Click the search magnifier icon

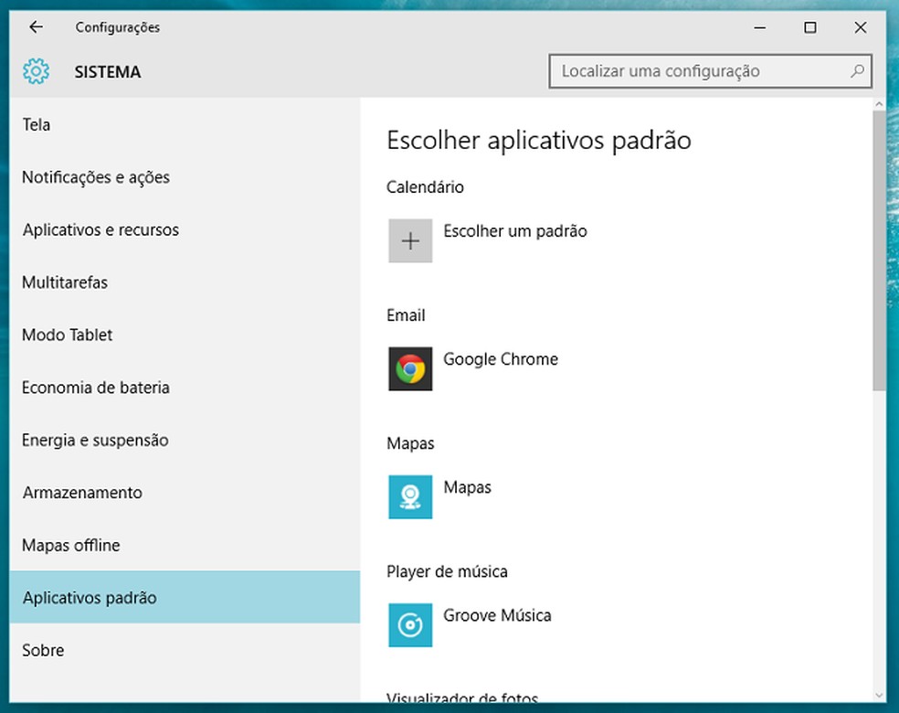(857, 71)
